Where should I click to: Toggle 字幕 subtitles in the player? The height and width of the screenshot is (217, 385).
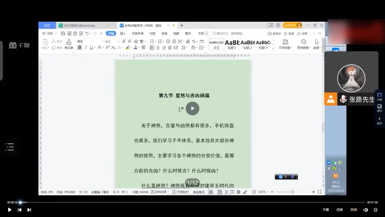326,210
